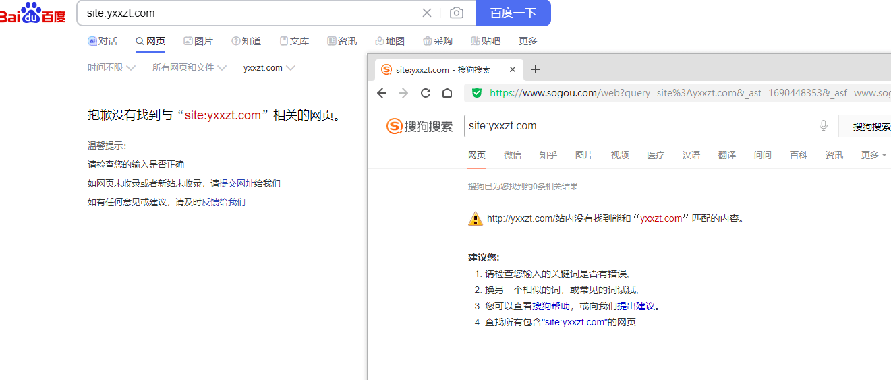The width and height of the screenshot is (891, 380).
Task: Go forward in the Sogou browser window
Action: (x=403, y=93)
